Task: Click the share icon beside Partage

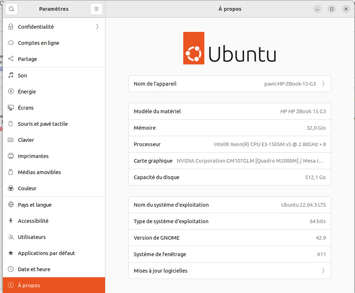Action: tap(11, 59)
